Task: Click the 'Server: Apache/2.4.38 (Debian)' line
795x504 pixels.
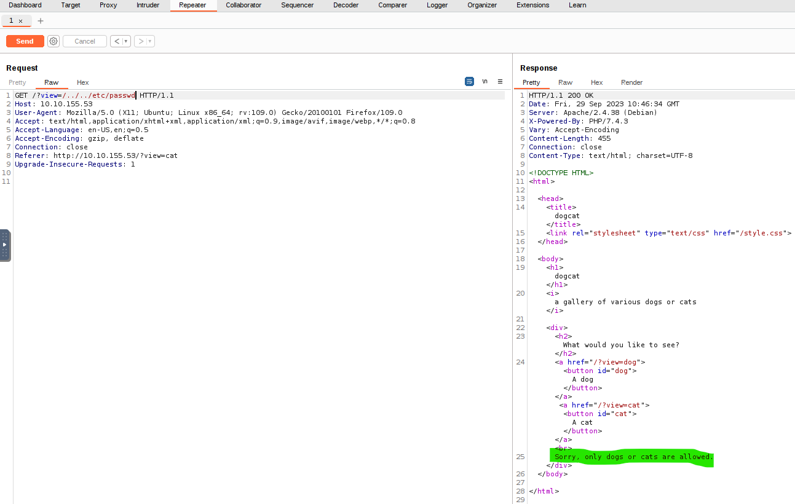Action: 593,112
